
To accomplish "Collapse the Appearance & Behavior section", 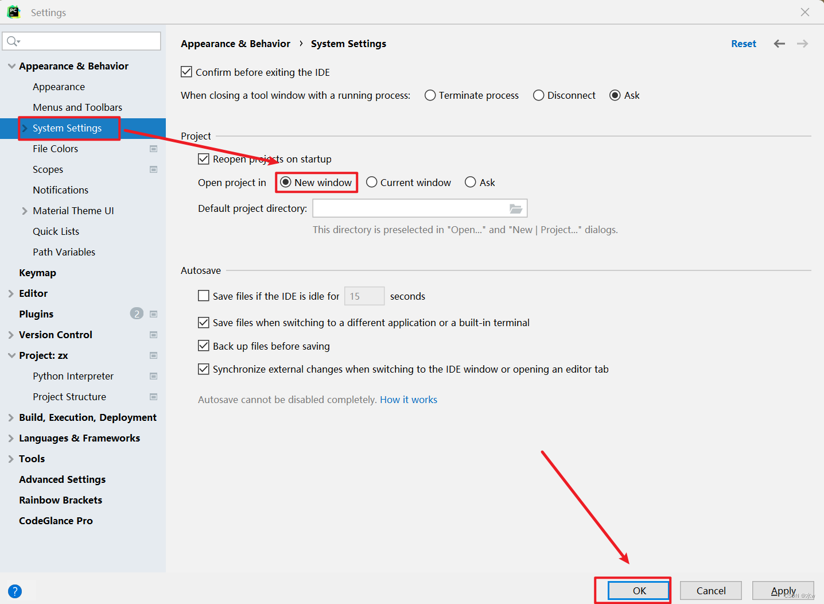I will [x=11, y=66].
